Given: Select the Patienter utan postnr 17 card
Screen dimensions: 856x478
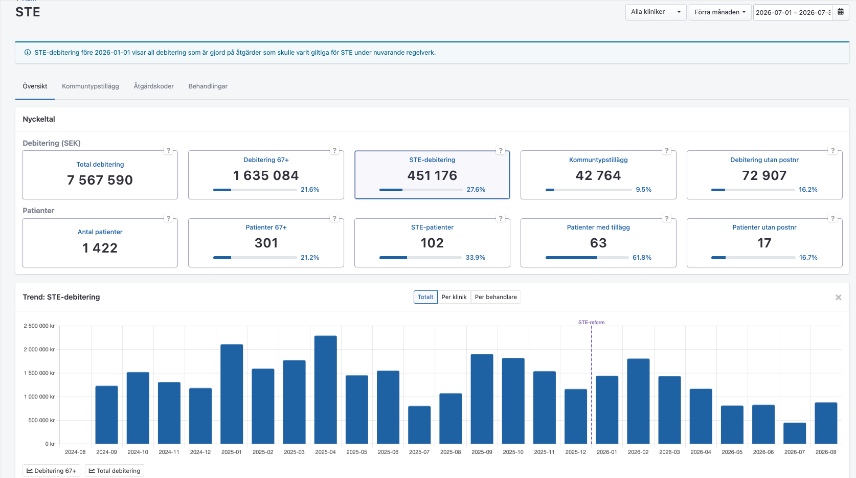Looking at the screenshot, I should coord(764,243).
